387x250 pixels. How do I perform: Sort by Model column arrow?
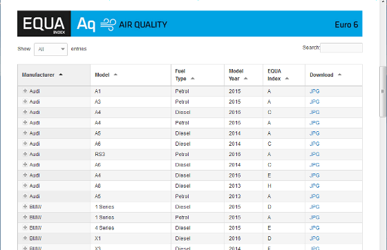[x=115, y=75]
